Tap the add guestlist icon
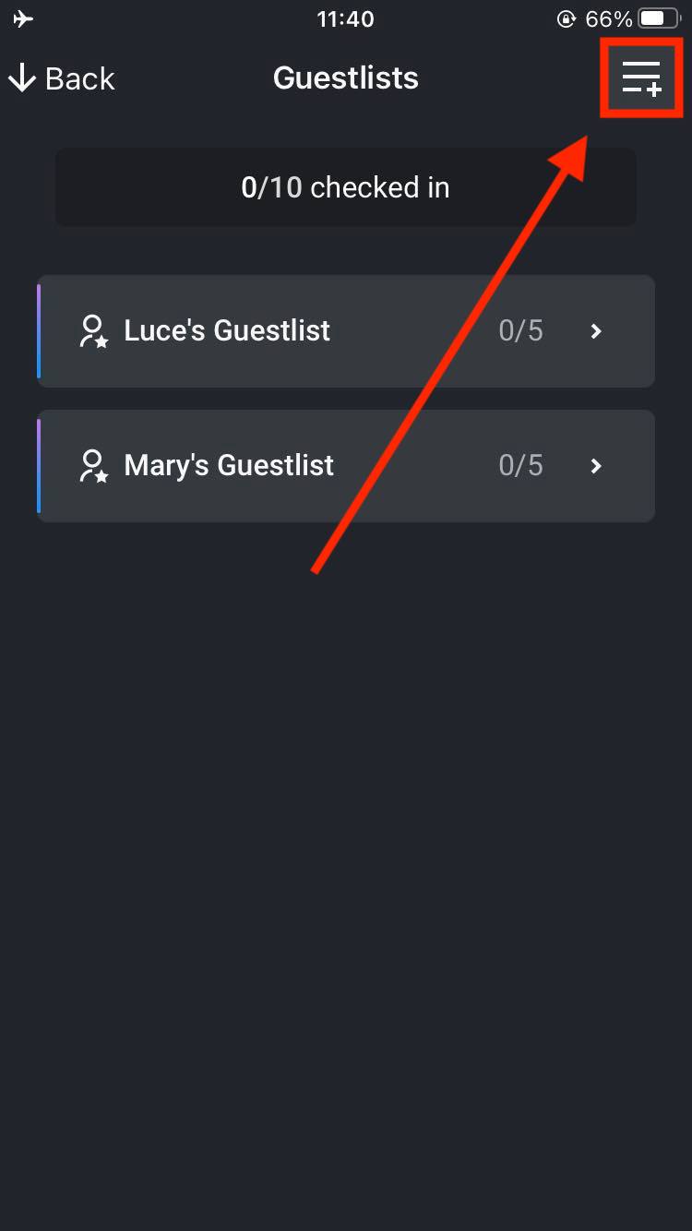The height and width of the screenshot is (1231, 692). 642,78
